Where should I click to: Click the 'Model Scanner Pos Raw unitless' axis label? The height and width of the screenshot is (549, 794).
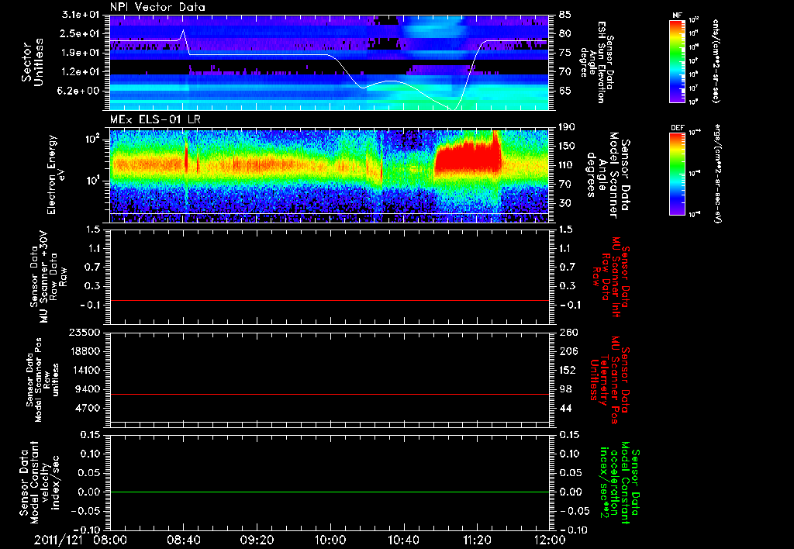coord(43,380)
